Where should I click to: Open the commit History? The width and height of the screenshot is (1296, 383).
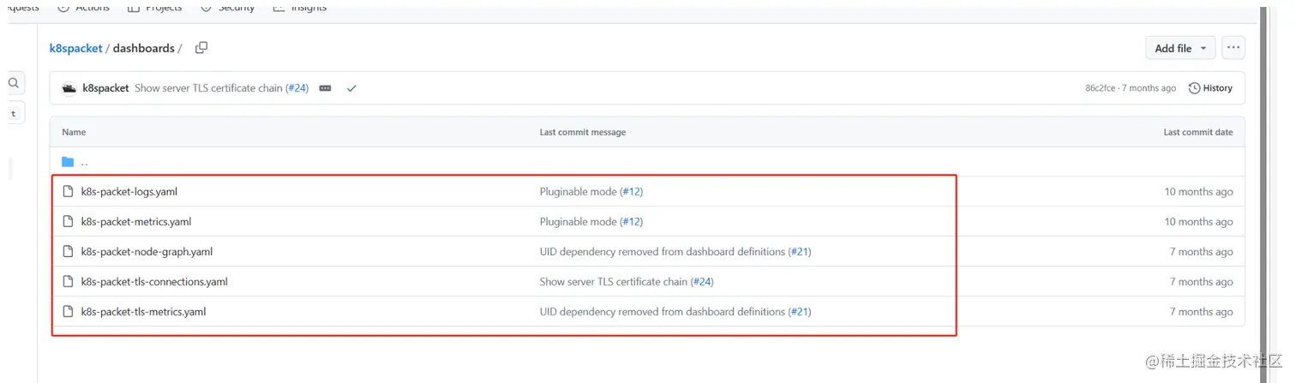click(x=1210, y=88)
